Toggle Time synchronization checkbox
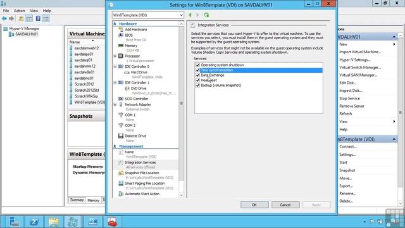Viewport: 405px width, 228px height. point(197,70)
